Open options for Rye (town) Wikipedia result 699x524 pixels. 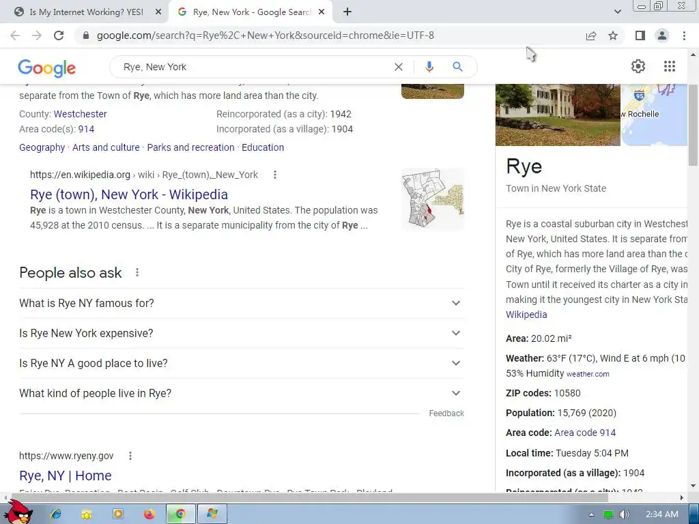click(275, 175)
